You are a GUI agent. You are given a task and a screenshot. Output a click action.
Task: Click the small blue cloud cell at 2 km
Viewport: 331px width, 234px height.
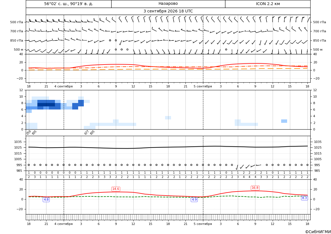[284, 121]
